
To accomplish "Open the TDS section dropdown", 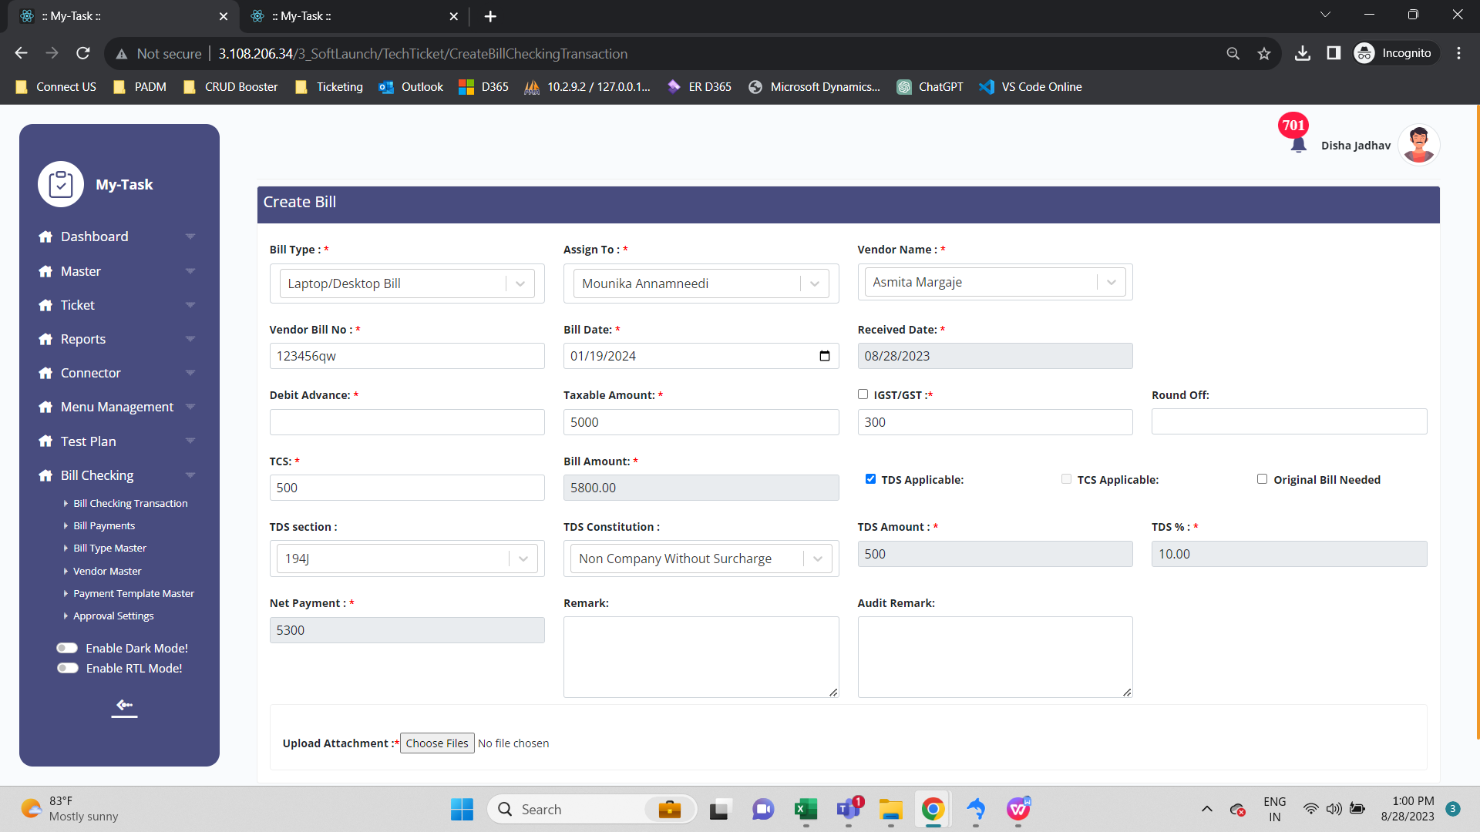I will pyautogui.click(x=407, y=559).
